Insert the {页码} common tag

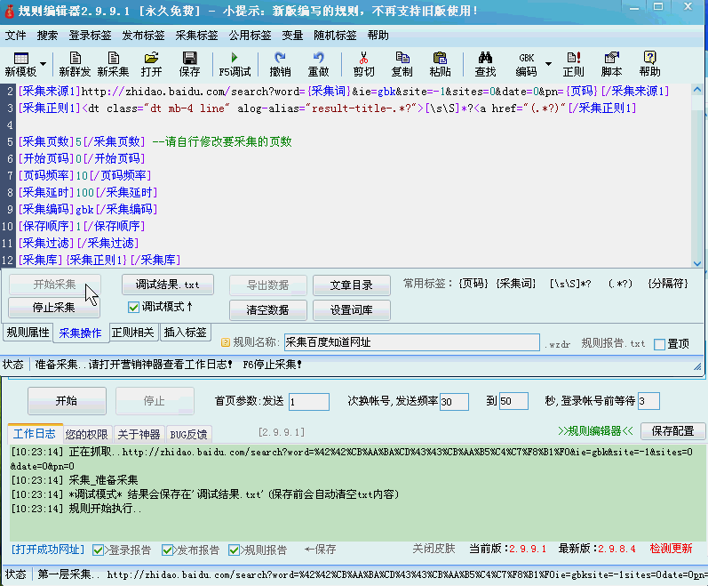[473, 284]
